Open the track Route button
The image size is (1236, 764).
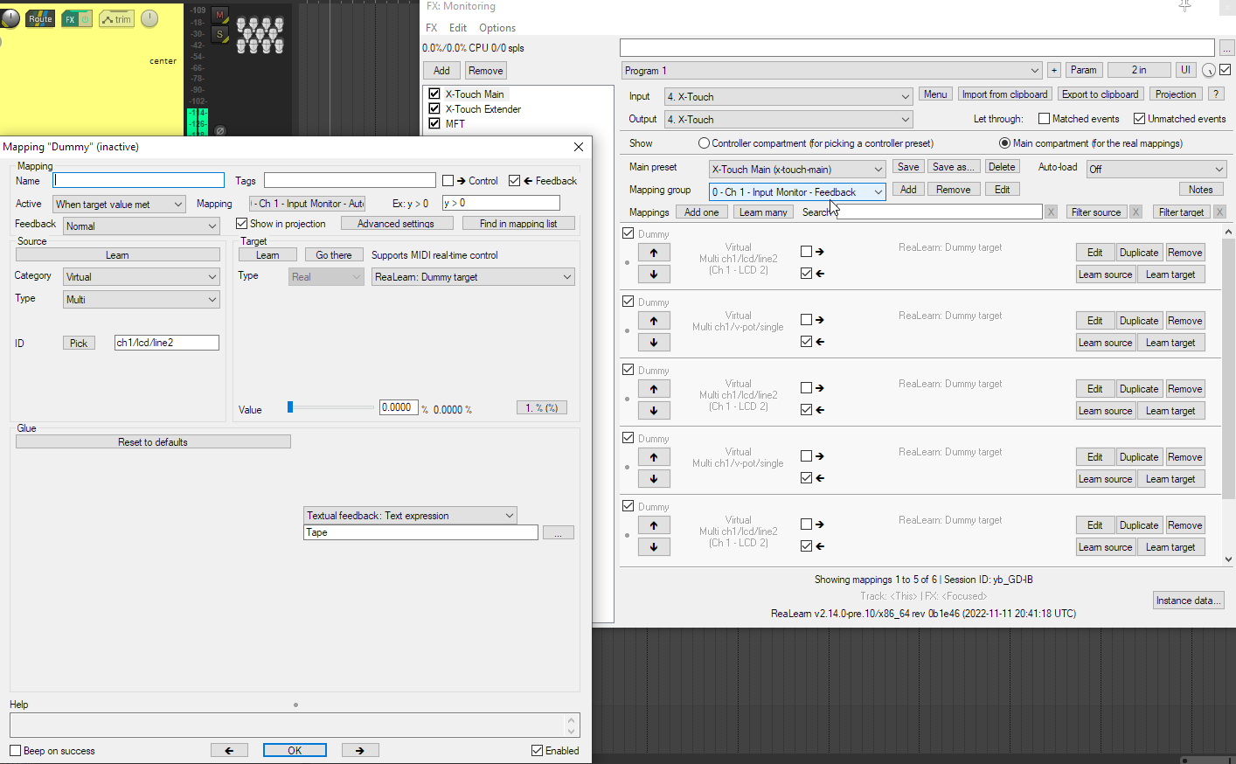pos(40,18)
